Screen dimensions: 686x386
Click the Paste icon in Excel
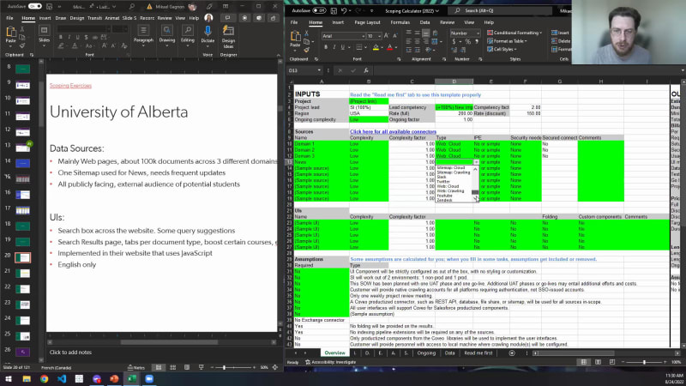click(295, 37)
